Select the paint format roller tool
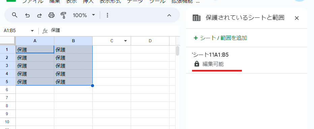 tap(63, 15)
